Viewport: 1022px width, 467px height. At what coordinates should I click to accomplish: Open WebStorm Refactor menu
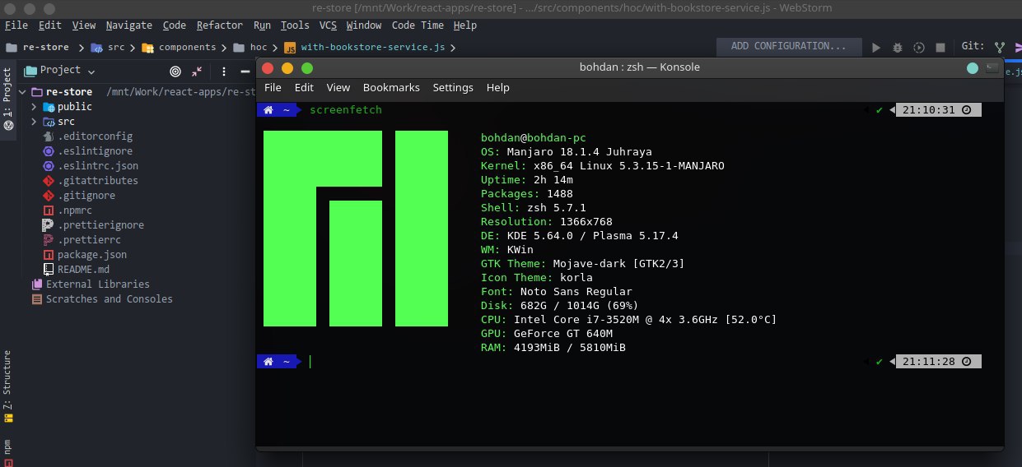pos(220,25)
